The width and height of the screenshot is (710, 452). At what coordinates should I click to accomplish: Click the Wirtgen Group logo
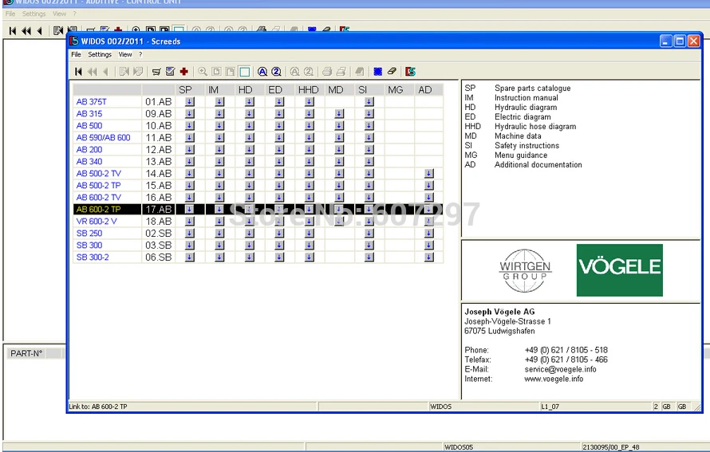pos(525,270)
